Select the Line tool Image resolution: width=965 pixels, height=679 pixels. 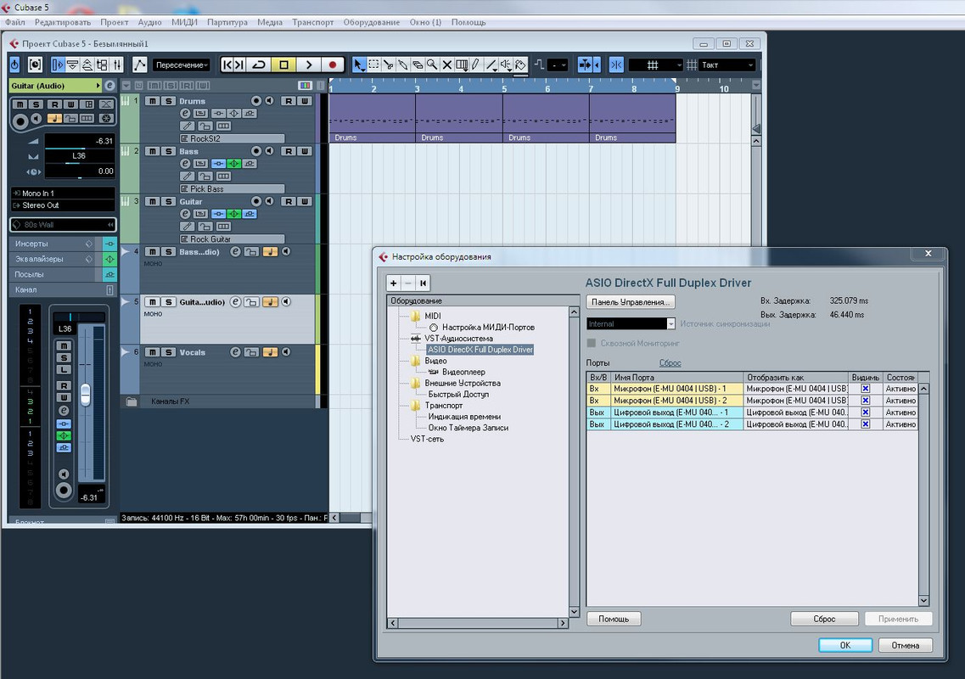coord(491,65)
